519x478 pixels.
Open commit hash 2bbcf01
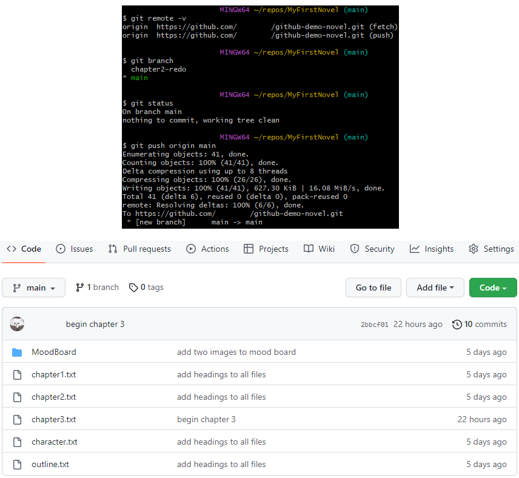(x=374, y=325)
